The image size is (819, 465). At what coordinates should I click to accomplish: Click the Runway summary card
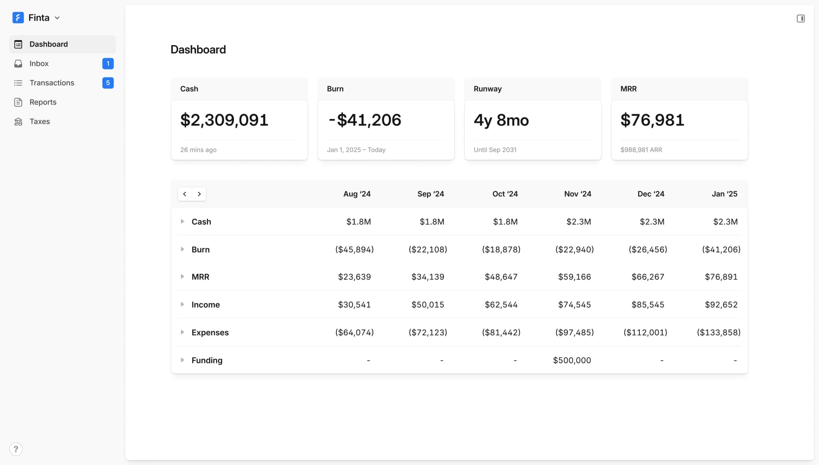[532, 120]
